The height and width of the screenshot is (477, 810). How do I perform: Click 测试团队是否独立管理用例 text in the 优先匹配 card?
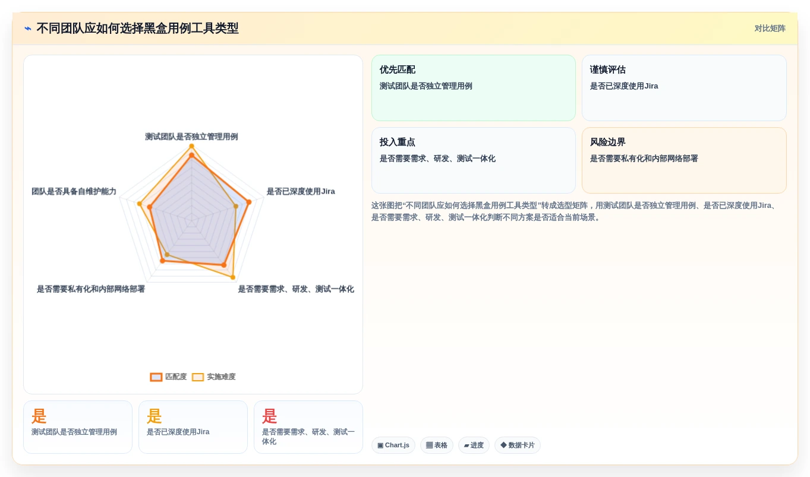426,86
